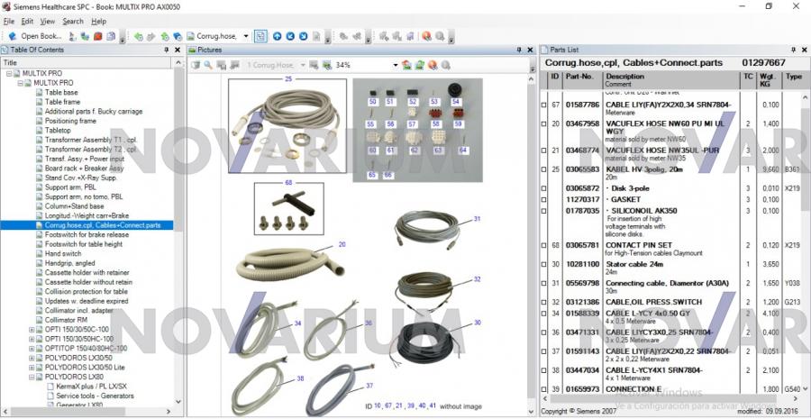
Task: Click the hand tool icon in Pictures toolbar
Action: point(196,65)
